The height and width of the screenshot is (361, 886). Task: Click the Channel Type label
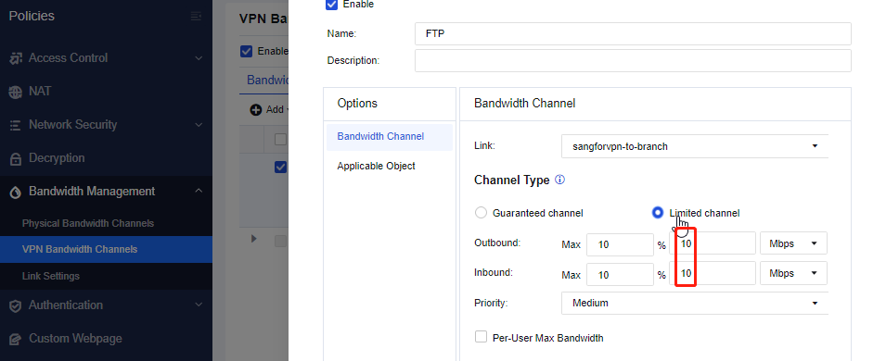click(x=512, y=180)
